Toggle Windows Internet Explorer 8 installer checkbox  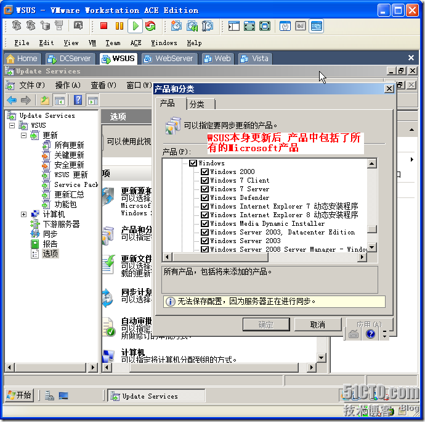pyautogui.click(x=204, y=215)
